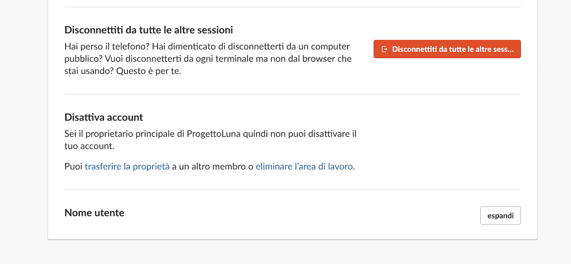Click the divider line above 'Nome utente'
The width and height of the screenshot is (571, 264).
coord(293,190)
